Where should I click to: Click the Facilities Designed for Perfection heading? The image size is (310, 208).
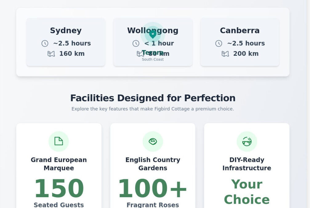(153, 98)
